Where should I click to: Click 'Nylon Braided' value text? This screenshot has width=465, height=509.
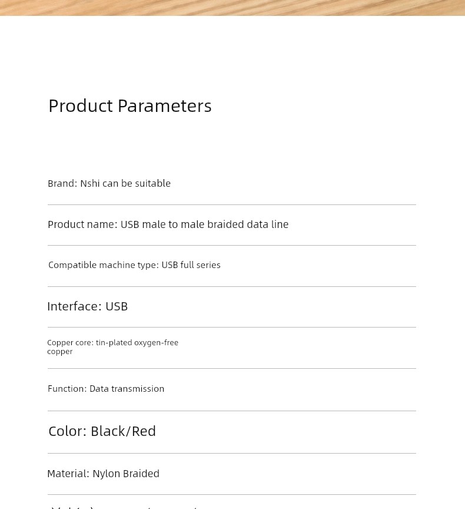coord(126,474)
